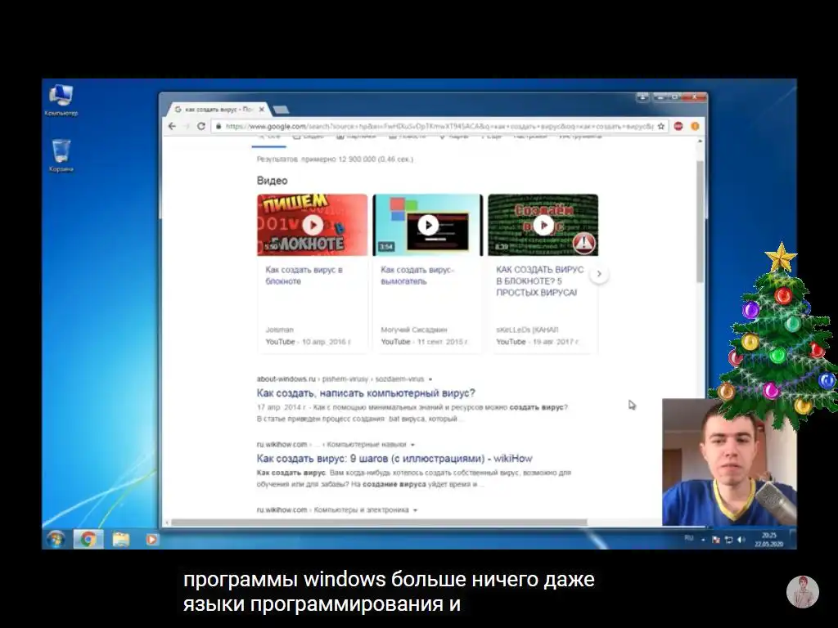Open the volume speaker icon in tray
Viewport: 838px width, 628px height.
[741, 540]
